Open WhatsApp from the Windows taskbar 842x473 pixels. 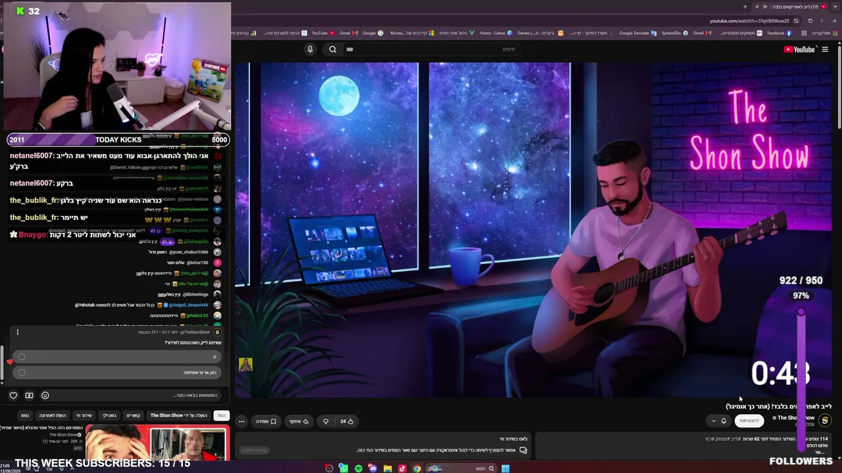(x=343, y=468)
